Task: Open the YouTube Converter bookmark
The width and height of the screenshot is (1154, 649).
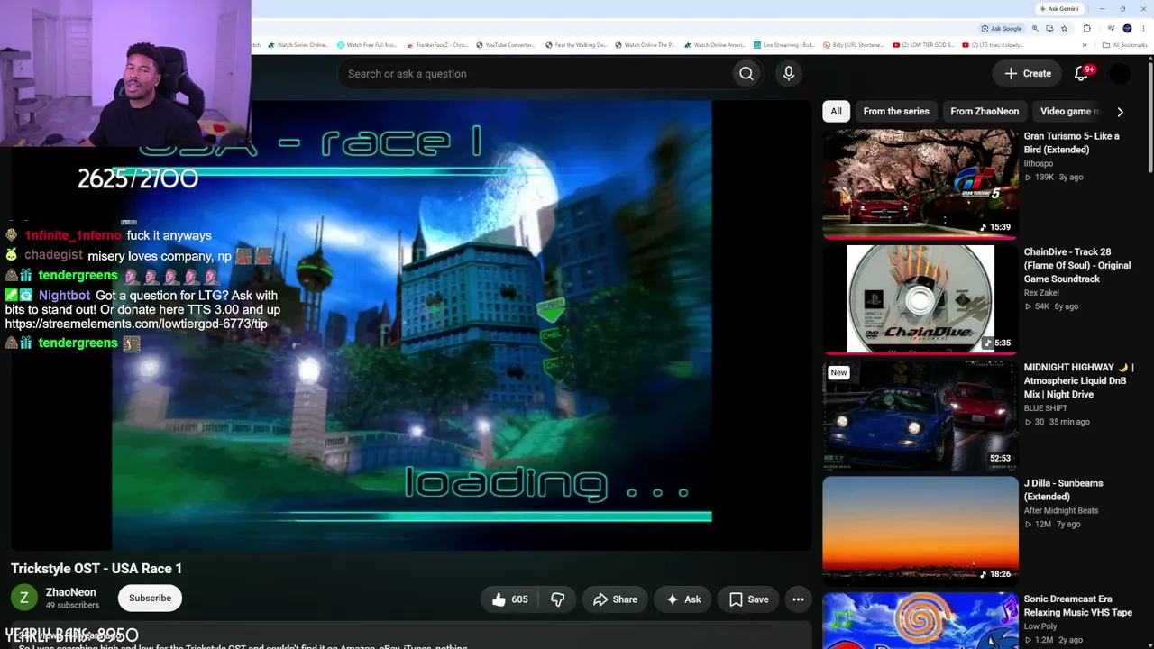Action: [x=506, y=45]
